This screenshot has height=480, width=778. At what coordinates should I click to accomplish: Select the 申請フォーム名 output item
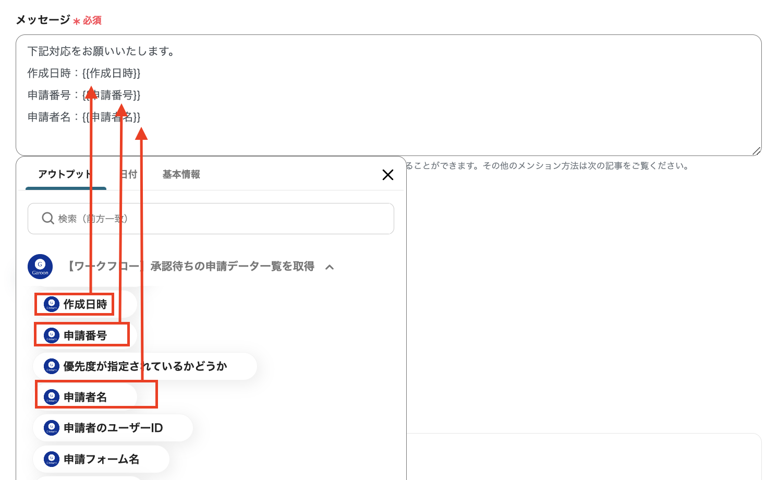[102, 459]
